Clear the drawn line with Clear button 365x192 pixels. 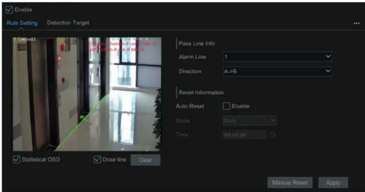point(145,160)
